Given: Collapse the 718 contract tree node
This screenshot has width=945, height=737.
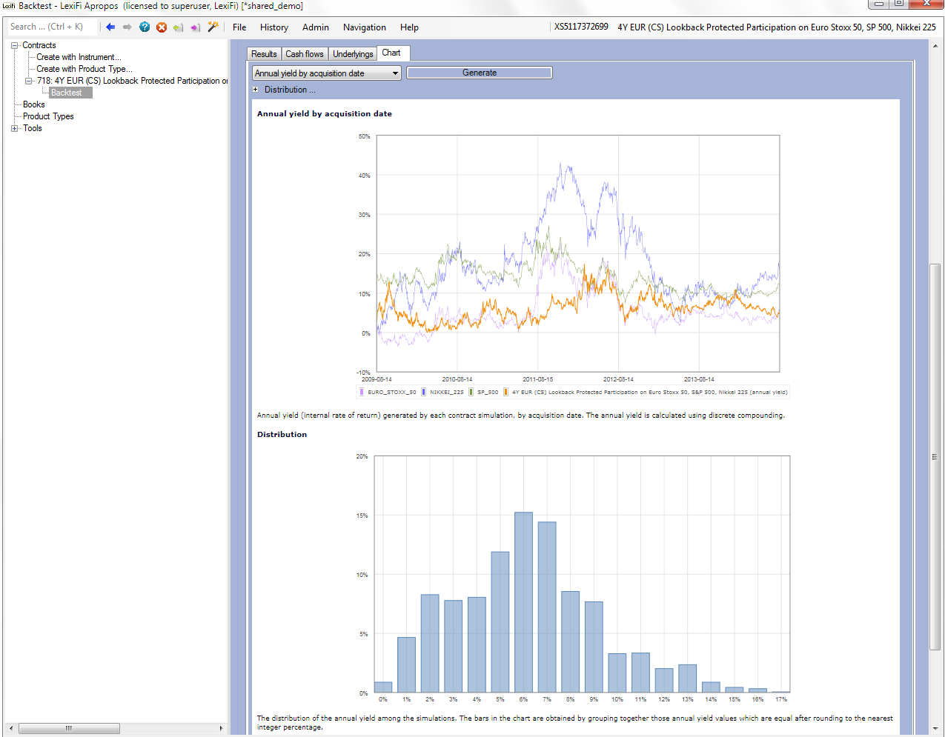Looking at the screenshot, I should pos(29,81).
